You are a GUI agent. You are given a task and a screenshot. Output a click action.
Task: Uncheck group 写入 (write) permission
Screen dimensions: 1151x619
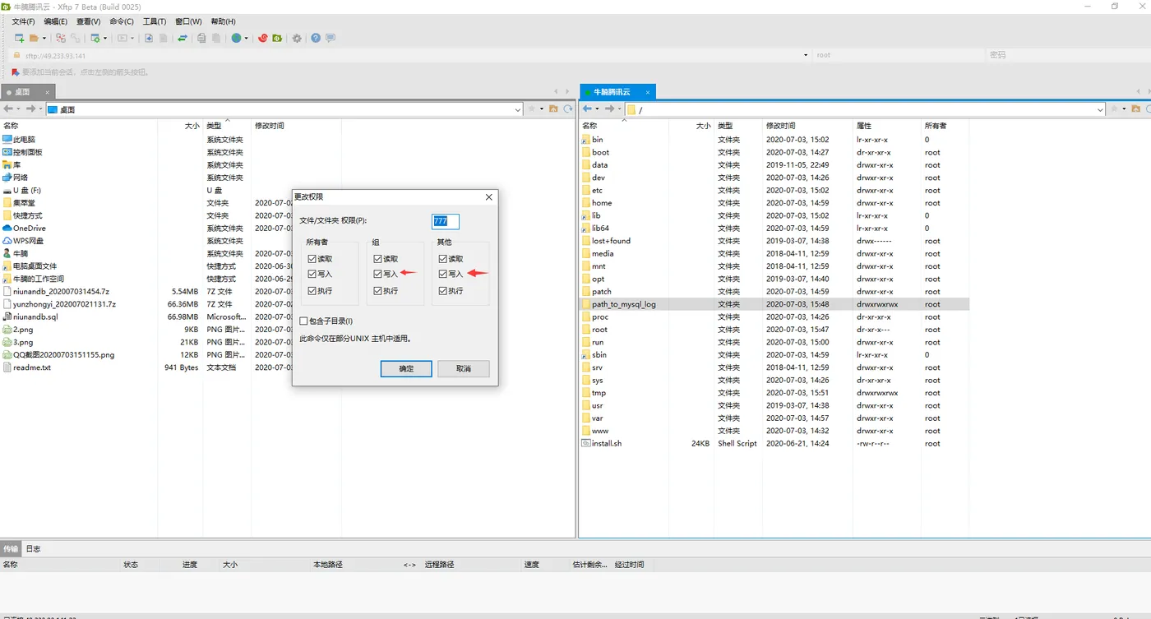(x=378, y=274)
